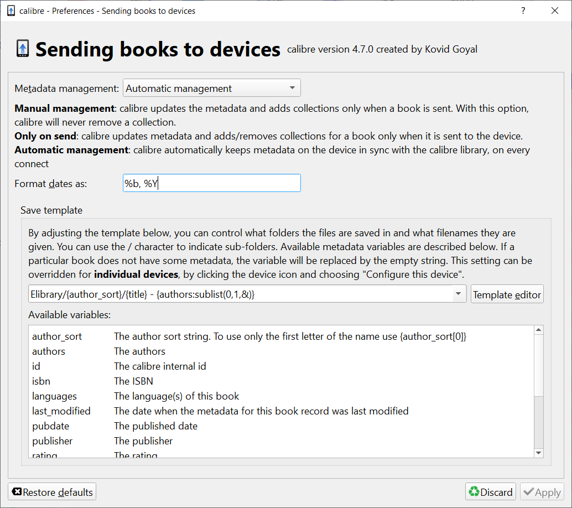572x508 pixels.
Task: Click inside the save template text field
Action: [241, 294]
